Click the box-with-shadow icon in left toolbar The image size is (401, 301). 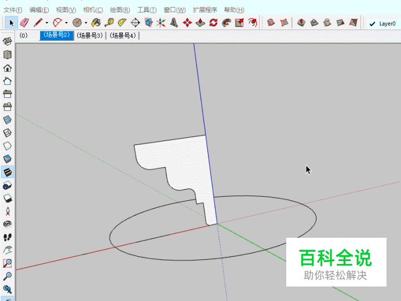pyautogui.click(x=8, y=198)
